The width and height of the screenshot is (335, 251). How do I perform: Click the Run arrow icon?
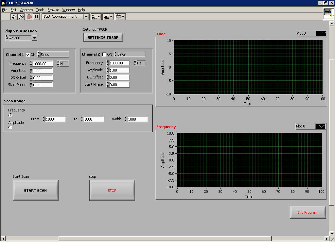point(14,17)
